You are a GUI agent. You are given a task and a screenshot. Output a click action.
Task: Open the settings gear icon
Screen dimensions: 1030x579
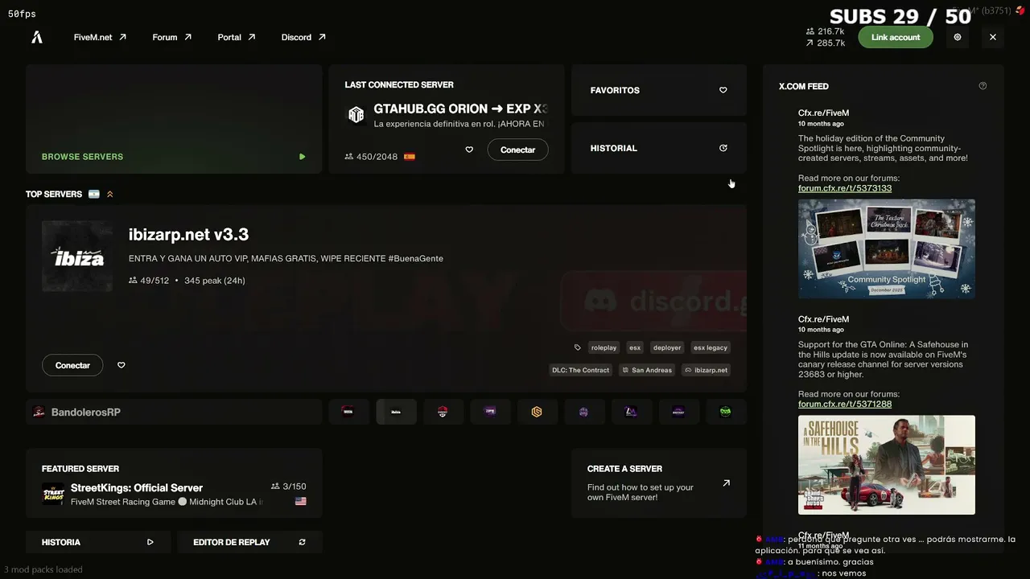[958, 37]
